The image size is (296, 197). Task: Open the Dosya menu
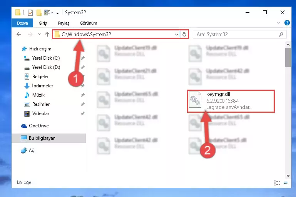click(x=22, y=23)
